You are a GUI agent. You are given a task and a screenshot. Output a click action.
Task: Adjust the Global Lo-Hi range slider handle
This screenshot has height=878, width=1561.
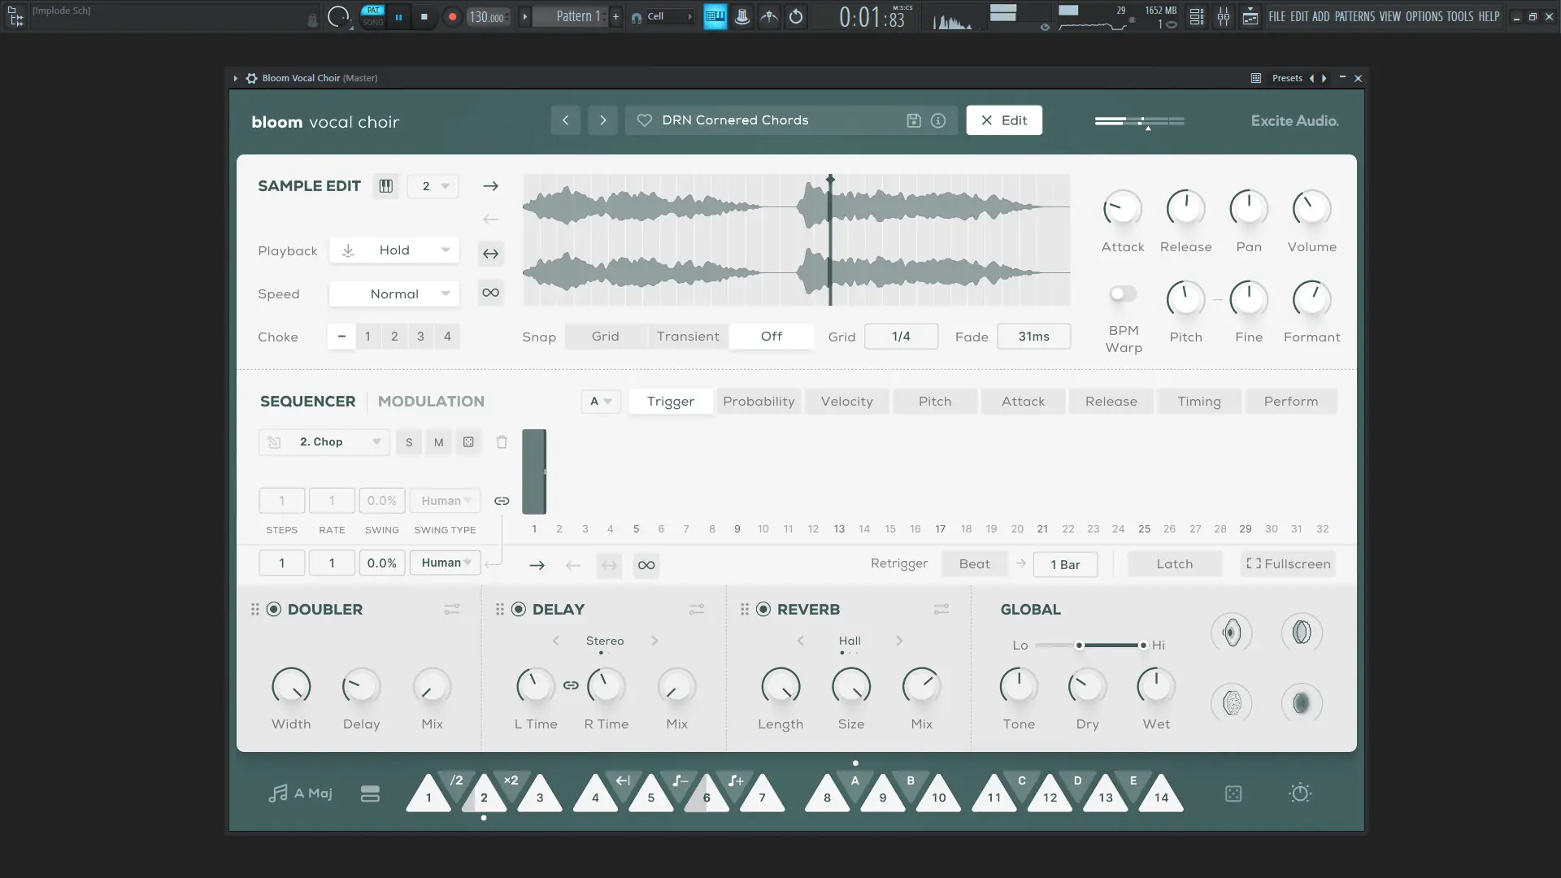tap(1079, 645)
